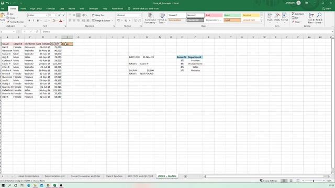
Task: Decrease the font size
Action: pos(63,15)
